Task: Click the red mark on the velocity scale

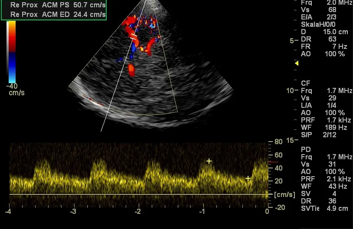Action: (x=273, y=162)
